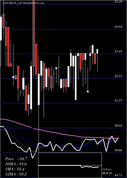
Task: Click the 55.39 price axis label
Action: tap(118, 2)
